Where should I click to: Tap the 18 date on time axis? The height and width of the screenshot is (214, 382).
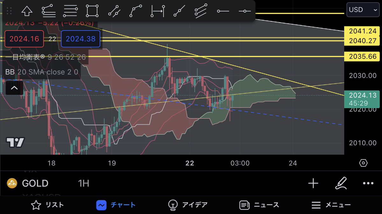tap(51, 163)
